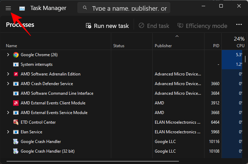Viewport: 248px width, 164px height.
Task: Open the hamburger navigation menu
Action: (9, 8)
